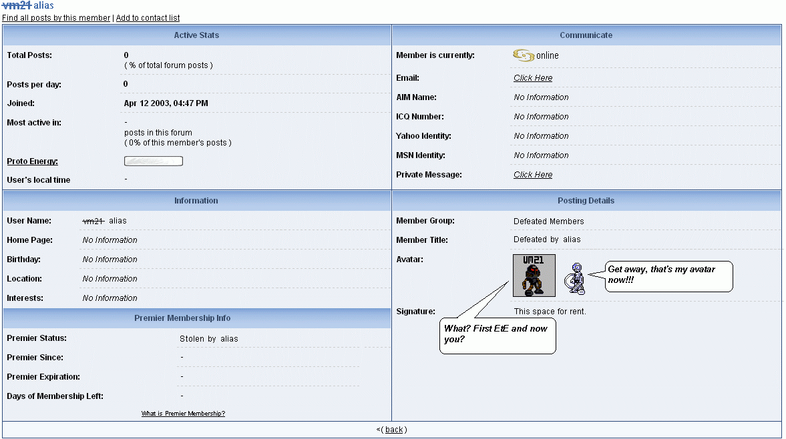Click the AIM Name No Information value
The height and width of the screenshot is (439, 786).
[x=541, y=97]
